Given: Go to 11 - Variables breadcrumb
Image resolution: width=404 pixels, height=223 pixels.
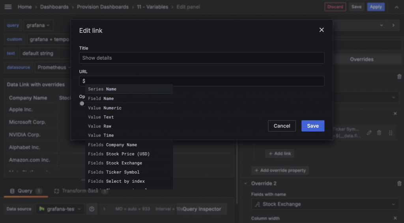Looking at the screenshot, I should click(x=153, y=7).
